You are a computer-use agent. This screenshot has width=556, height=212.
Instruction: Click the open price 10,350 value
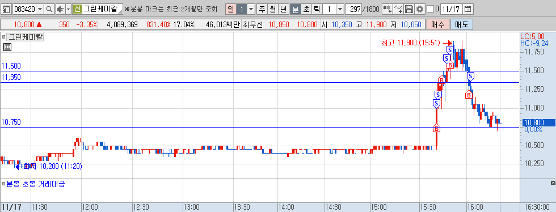pyautogui.click(x=342, y=25)
